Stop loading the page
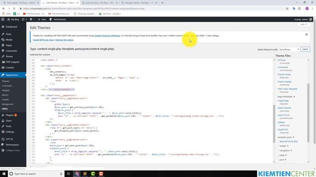Screen dimensions: 316x177 tap(14, 9)
